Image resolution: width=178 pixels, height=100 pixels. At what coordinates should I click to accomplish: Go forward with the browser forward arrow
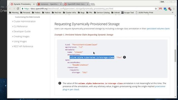14,9
